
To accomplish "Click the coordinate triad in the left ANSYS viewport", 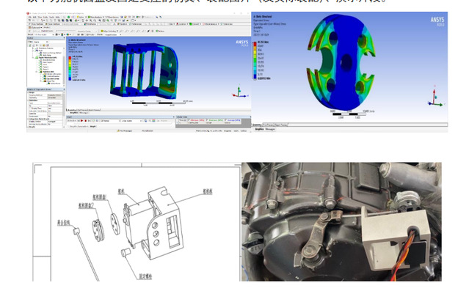I will (x=236, y=93).
